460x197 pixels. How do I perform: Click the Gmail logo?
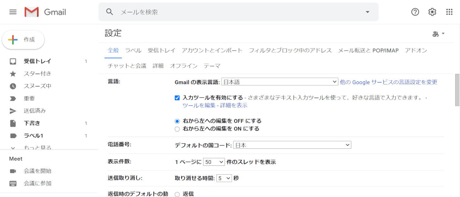tap(45, 12)
